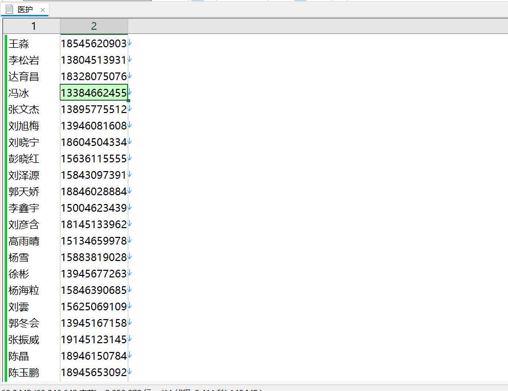Click phone number 15883819028
508x391 pixels.
[94, 257]
